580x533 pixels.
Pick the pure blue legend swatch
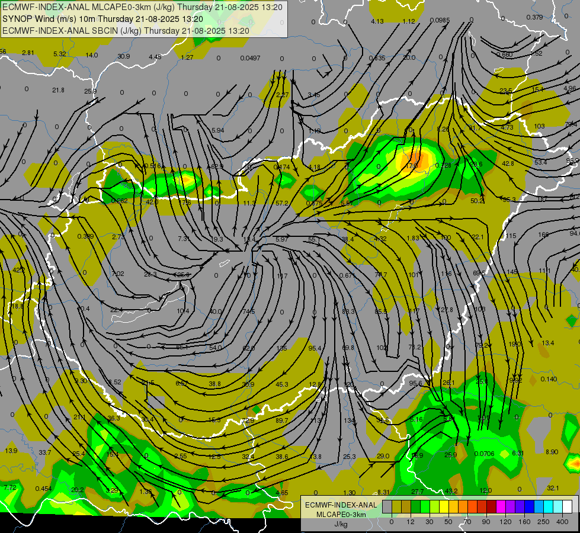tap(529, 507)
